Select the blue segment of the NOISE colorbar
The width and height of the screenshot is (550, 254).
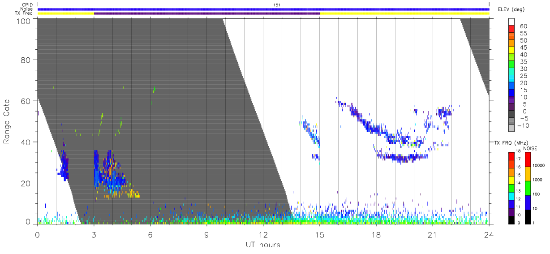click(528, 202)
